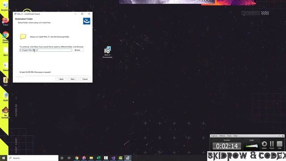Stop the screen recording
The height and width of the screenshot is (161, 286).
coord(279,145)
